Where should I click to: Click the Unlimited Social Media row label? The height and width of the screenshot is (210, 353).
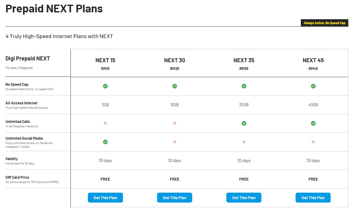point(24,138)
